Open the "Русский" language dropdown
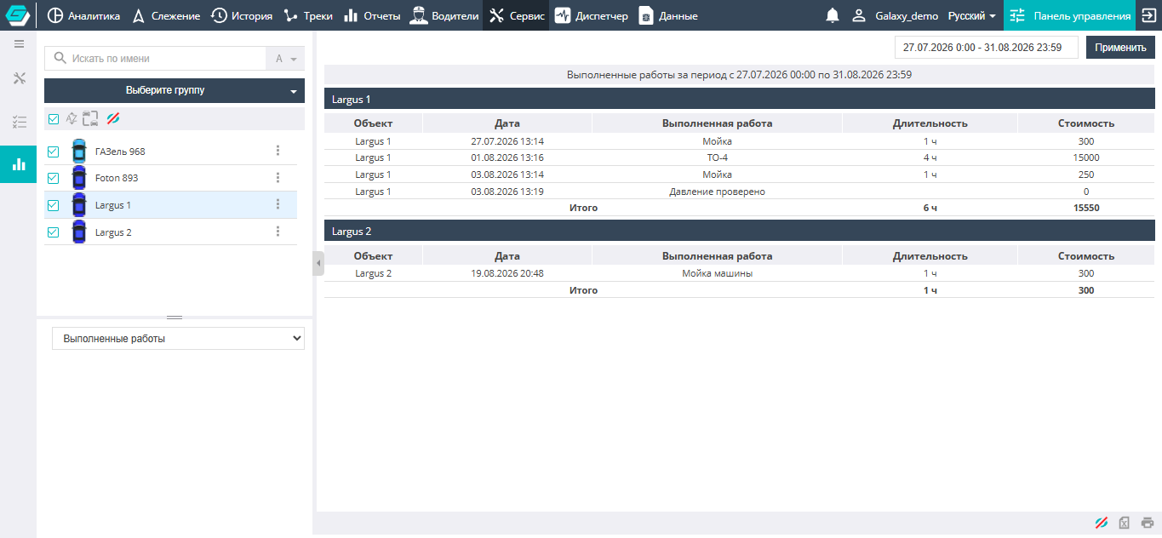Screen dimensions: 1162x538 coord(972,15)
